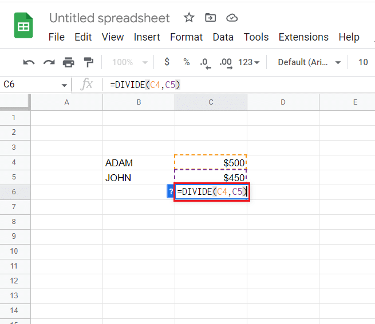Select column A header
375x324 pixels.
(x=67, y=102)
